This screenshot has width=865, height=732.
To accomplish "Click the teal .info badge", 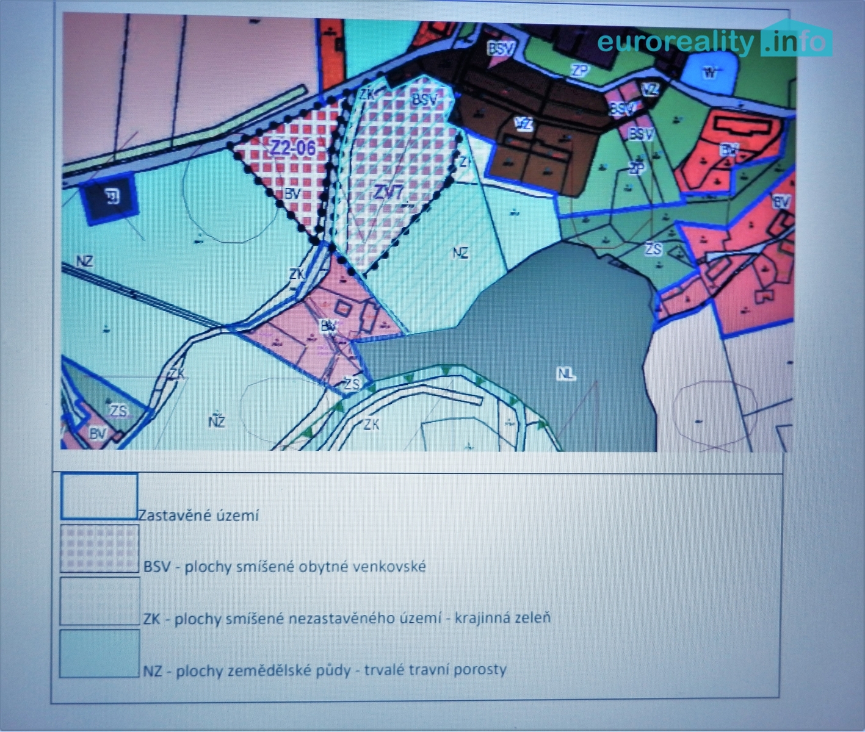I will click(x=795, y=41).
